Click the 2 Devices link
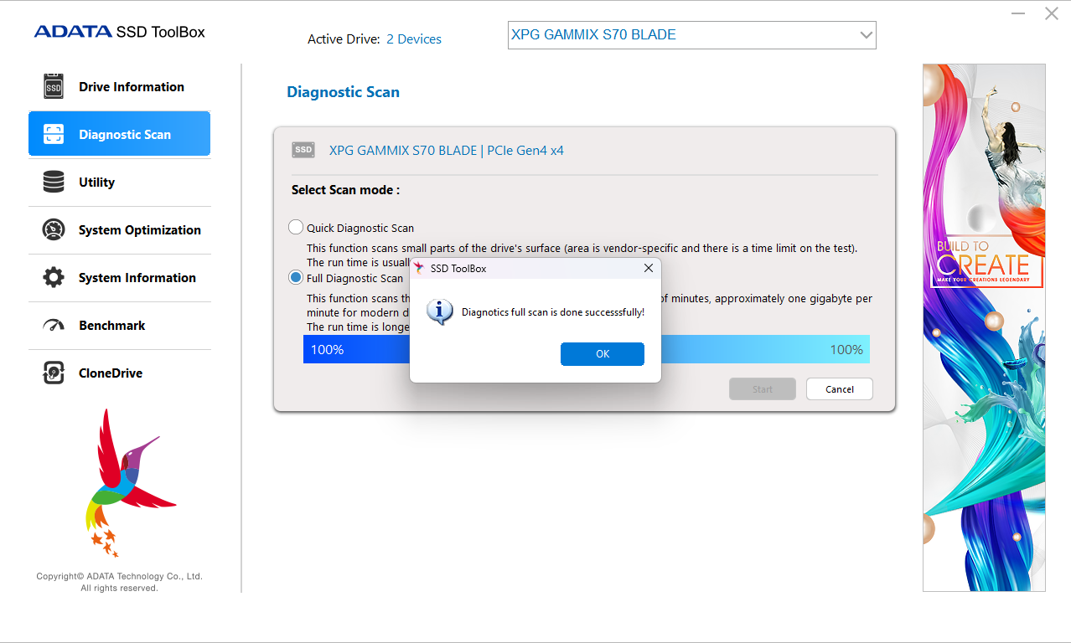The image size is (1071, 643). (x=414, y=39)
